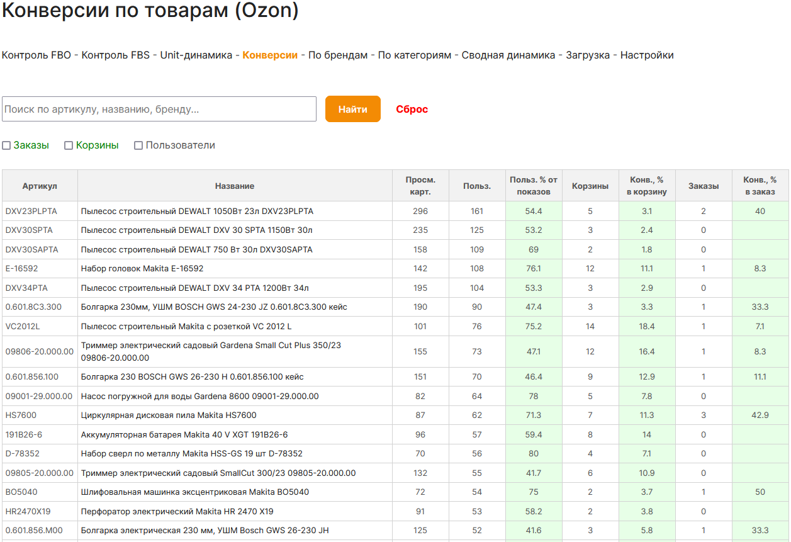Screen dimensions: 791x542
Task: Click article code DXV23PLPTA
Action: tap(31, 212)
